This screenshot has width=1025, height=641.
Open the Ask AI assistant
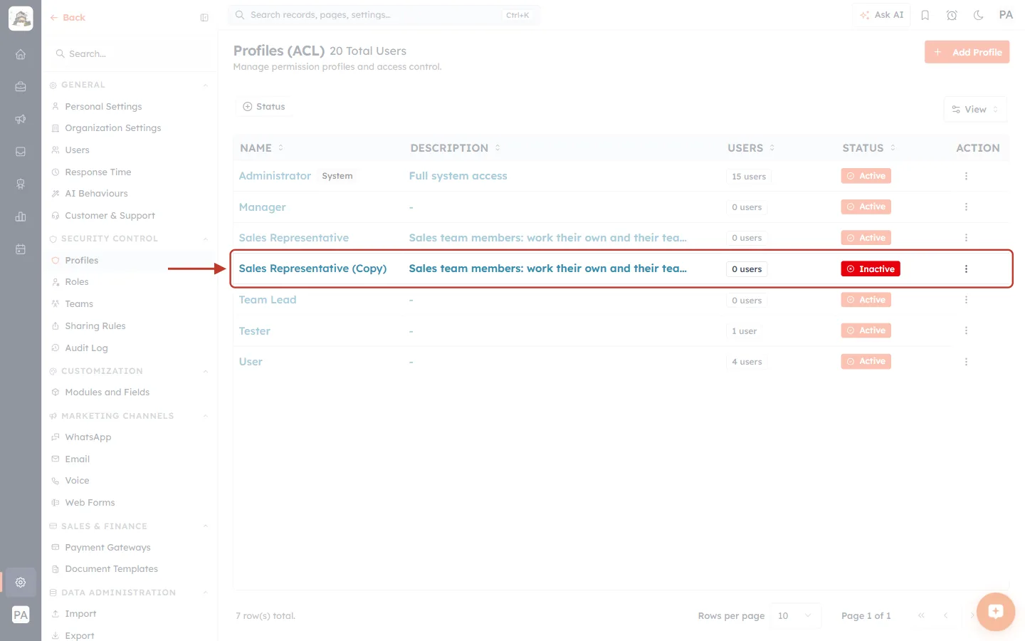881,15
